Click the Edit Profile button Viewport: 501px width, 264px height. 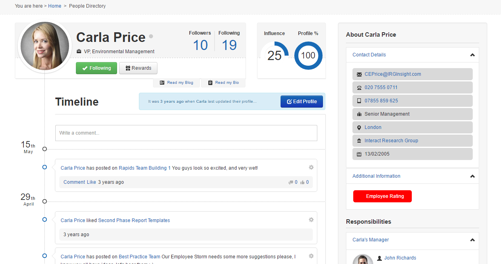coord(302,102)
